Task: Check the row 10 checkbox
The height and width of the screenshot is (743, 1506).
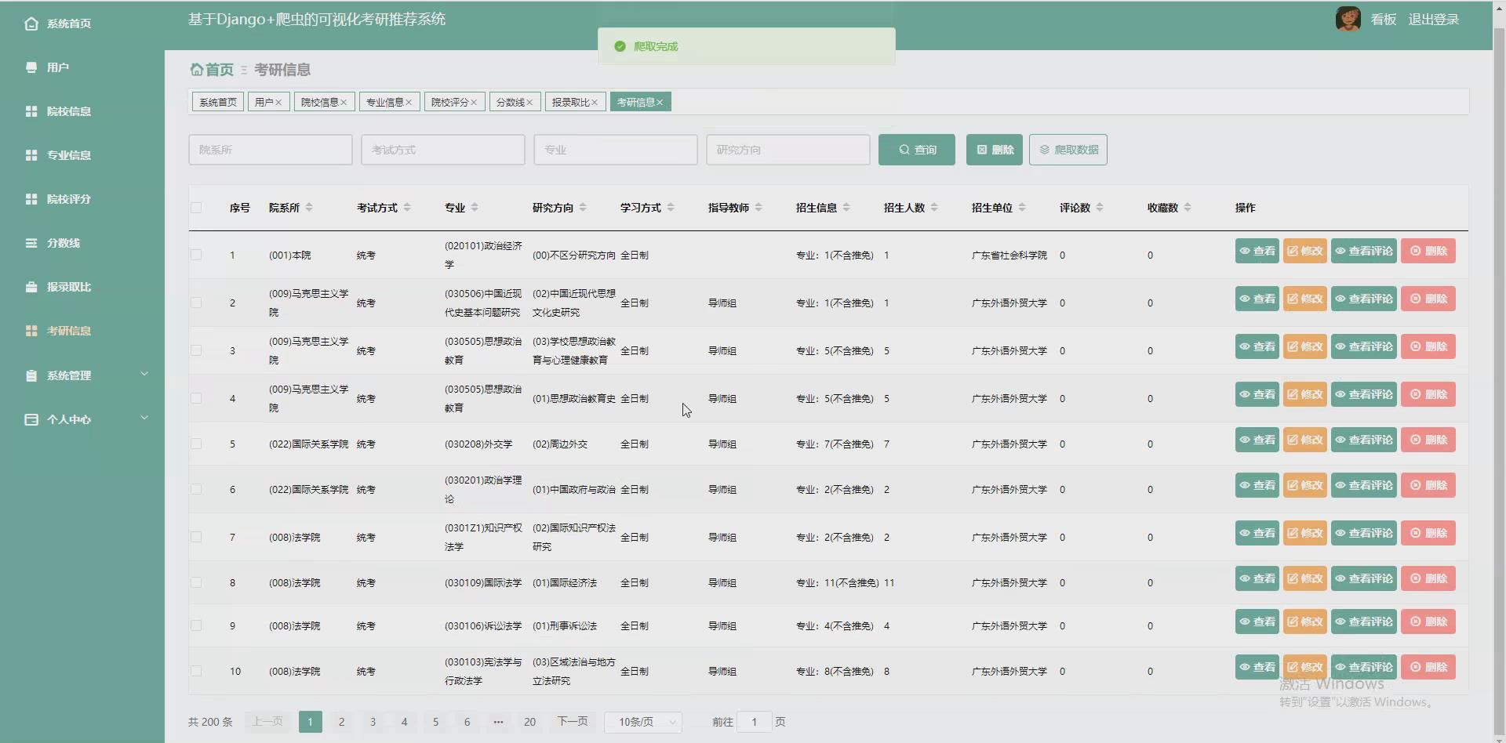Action: (x=196, y=671)
